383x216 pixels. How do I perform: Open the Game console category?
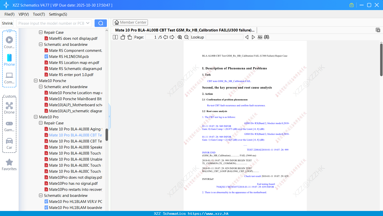pyautogui.click(x=9, y=126)
